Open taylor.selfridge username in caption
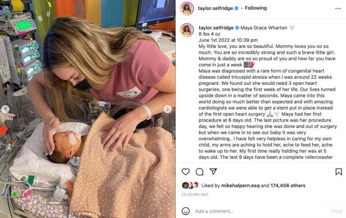The image size is (346, 218). (x=216, y=28)
